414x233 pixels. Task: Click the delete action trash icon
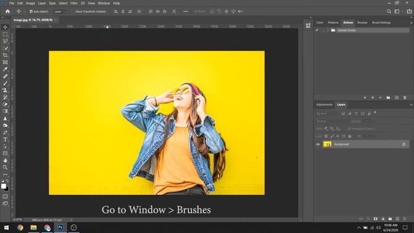click(405, 98)
